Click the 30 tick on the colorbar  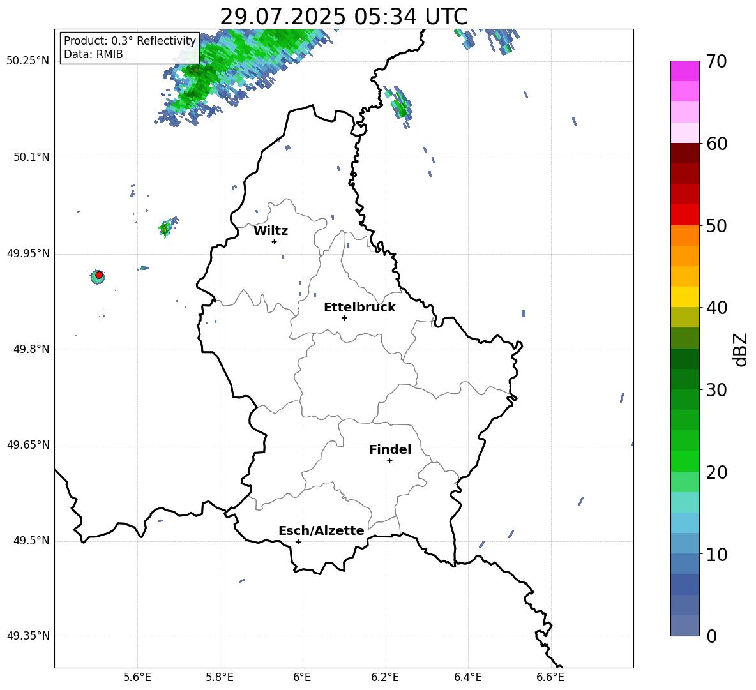click(716, 390)
